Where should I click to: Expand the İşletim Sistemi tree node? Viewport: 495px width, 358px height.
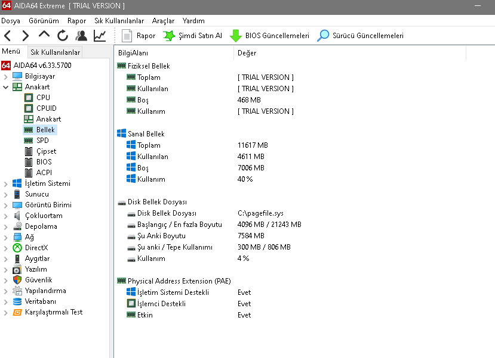click(x=5, y=184)
